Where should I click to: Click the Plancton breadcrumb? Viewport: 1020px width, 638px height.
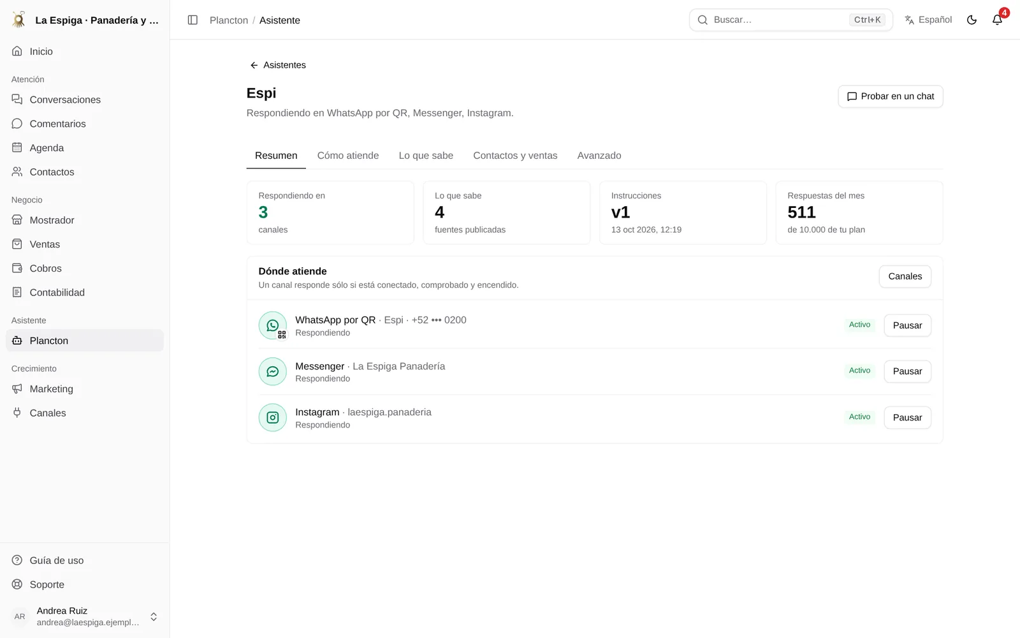pyautogui.click(x=229, y=20)
